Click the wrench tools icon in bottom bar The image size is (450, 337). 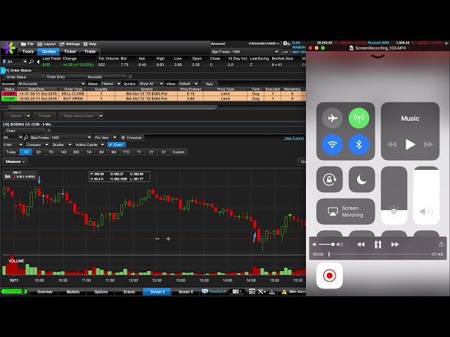coord(261,292)
